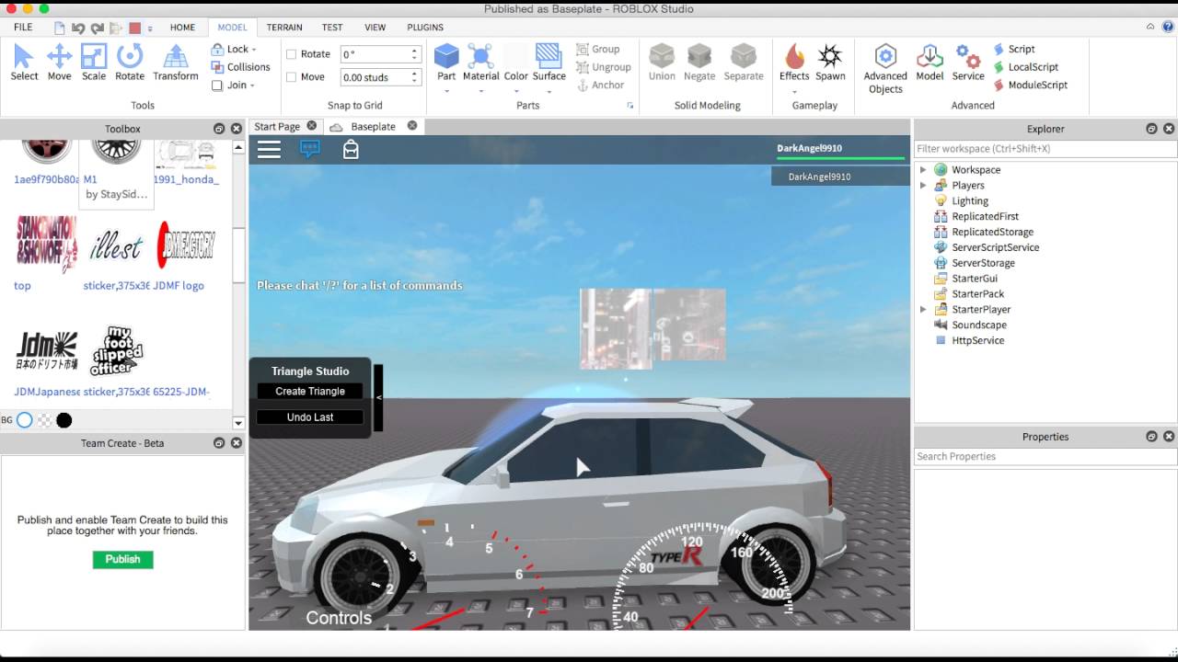The height and width of the screenshot is (662, 1178).
Task: Select the Select tool in Tools
Action: [x=24, y=63]
